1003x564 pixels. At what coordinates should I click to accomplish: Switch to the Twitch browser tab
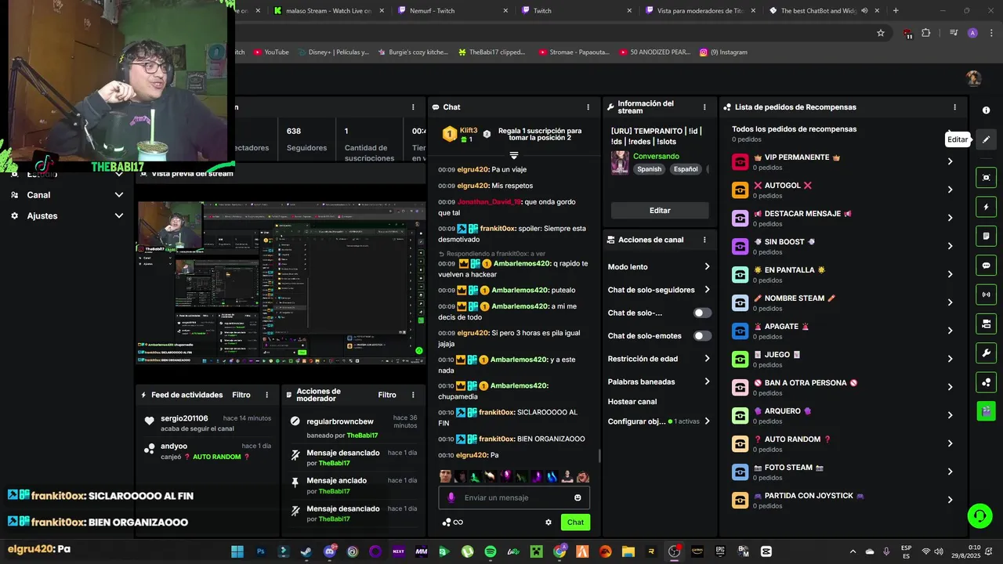576,11
